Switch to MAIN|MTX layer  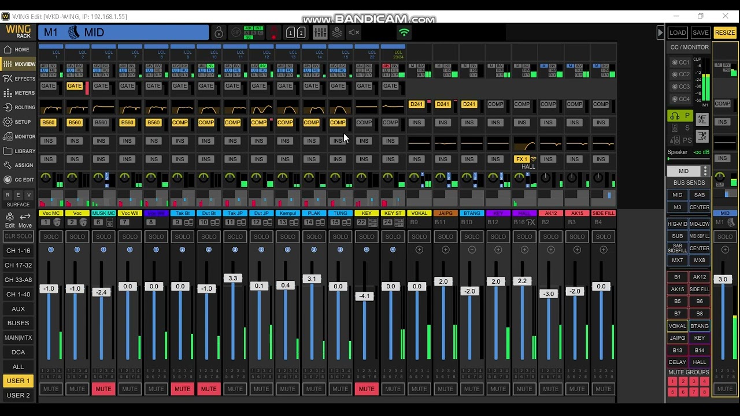tap(18, 337)
